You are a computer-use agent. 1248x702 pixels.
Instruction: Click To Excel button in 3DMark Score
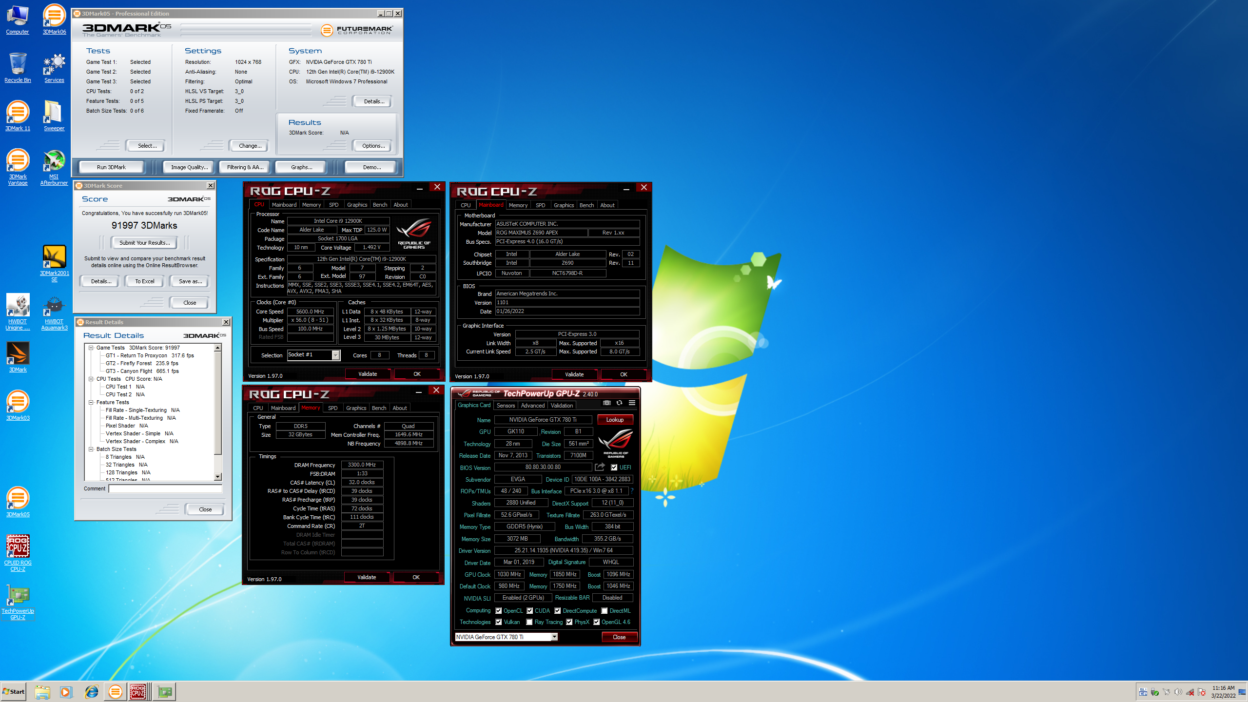pyautogui.click(x=145, y=281)
